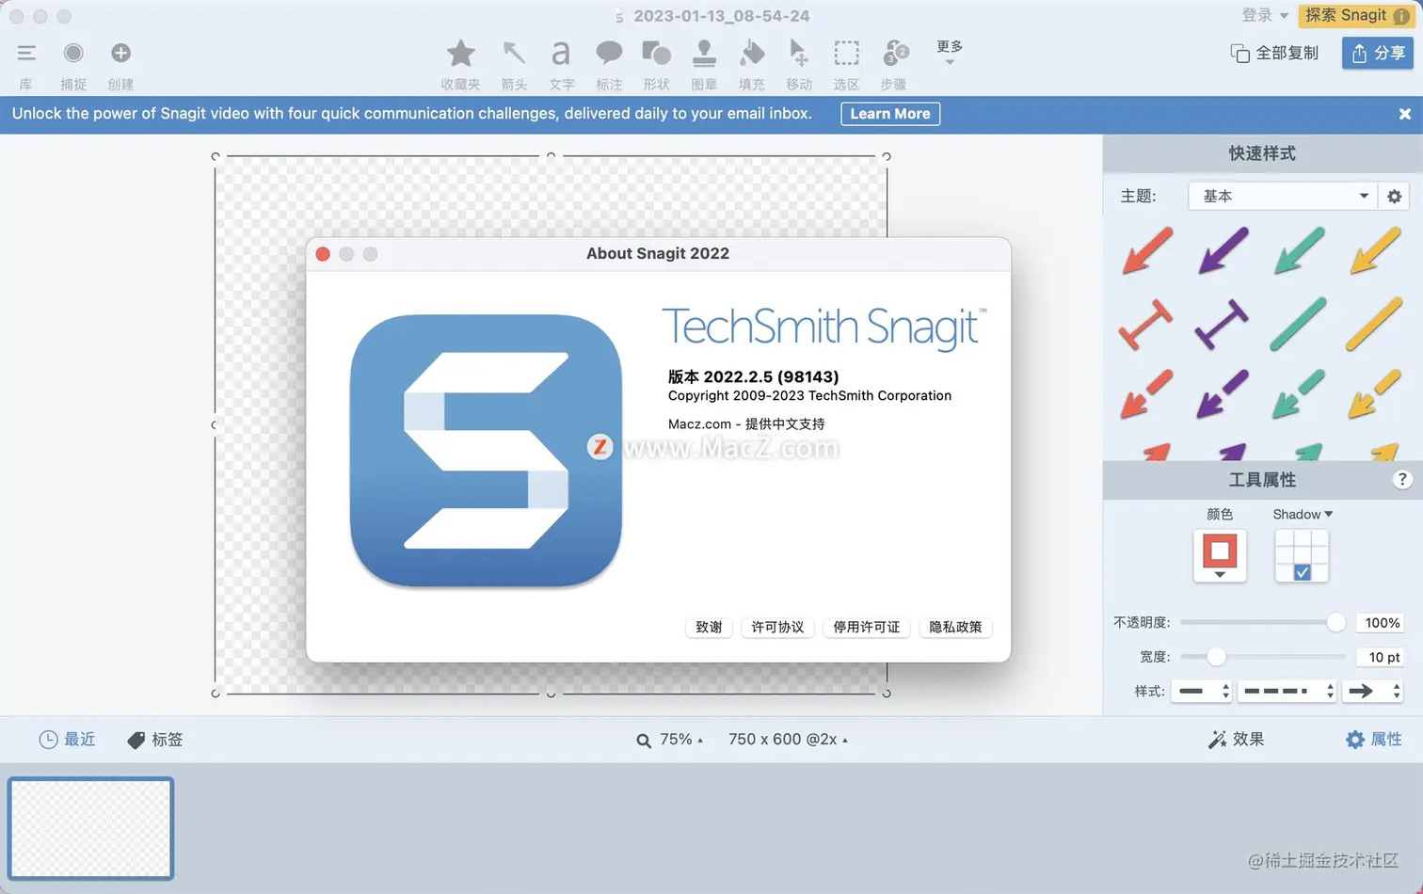Choose the yellow dashed arrow style

click(1374, 394)
